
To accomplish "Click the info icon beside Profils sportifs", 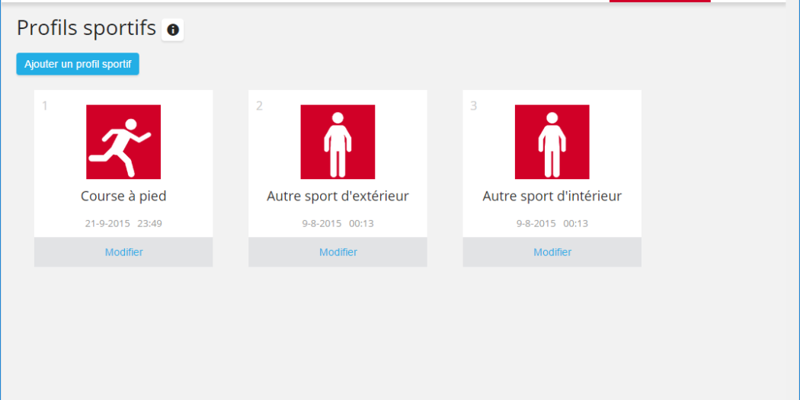I will [x=173, y=30].
